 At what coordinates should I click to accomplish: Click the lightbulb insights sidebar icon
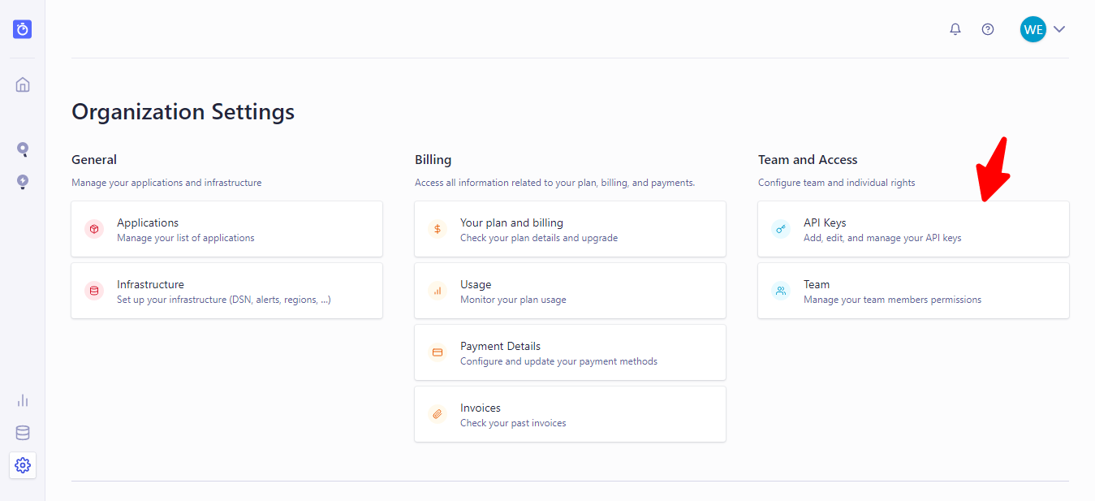point(23,182)
